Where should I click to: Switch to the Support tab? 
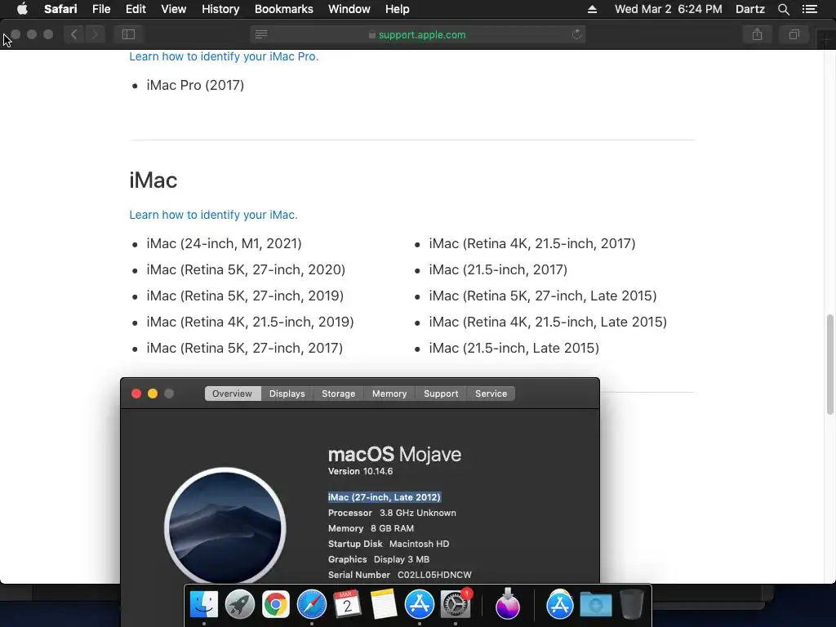(x=441, y=394)
